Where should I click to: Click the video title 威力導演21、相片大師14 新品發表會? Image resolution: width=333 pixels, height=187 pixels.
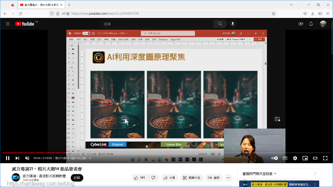point(47,169)
